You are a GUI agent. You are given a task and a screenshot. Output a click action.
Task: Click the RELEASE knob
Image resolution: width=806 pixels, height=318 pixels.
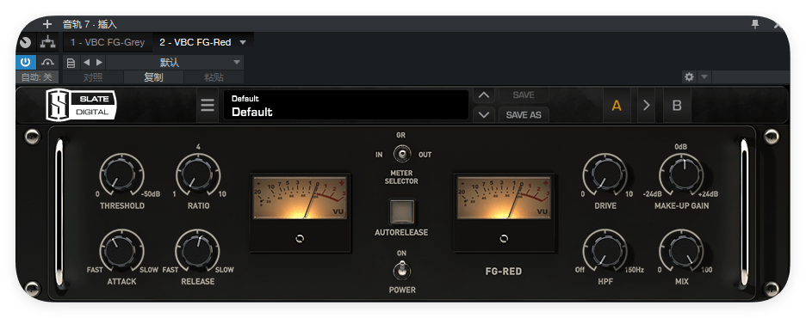tap(198, 250)
